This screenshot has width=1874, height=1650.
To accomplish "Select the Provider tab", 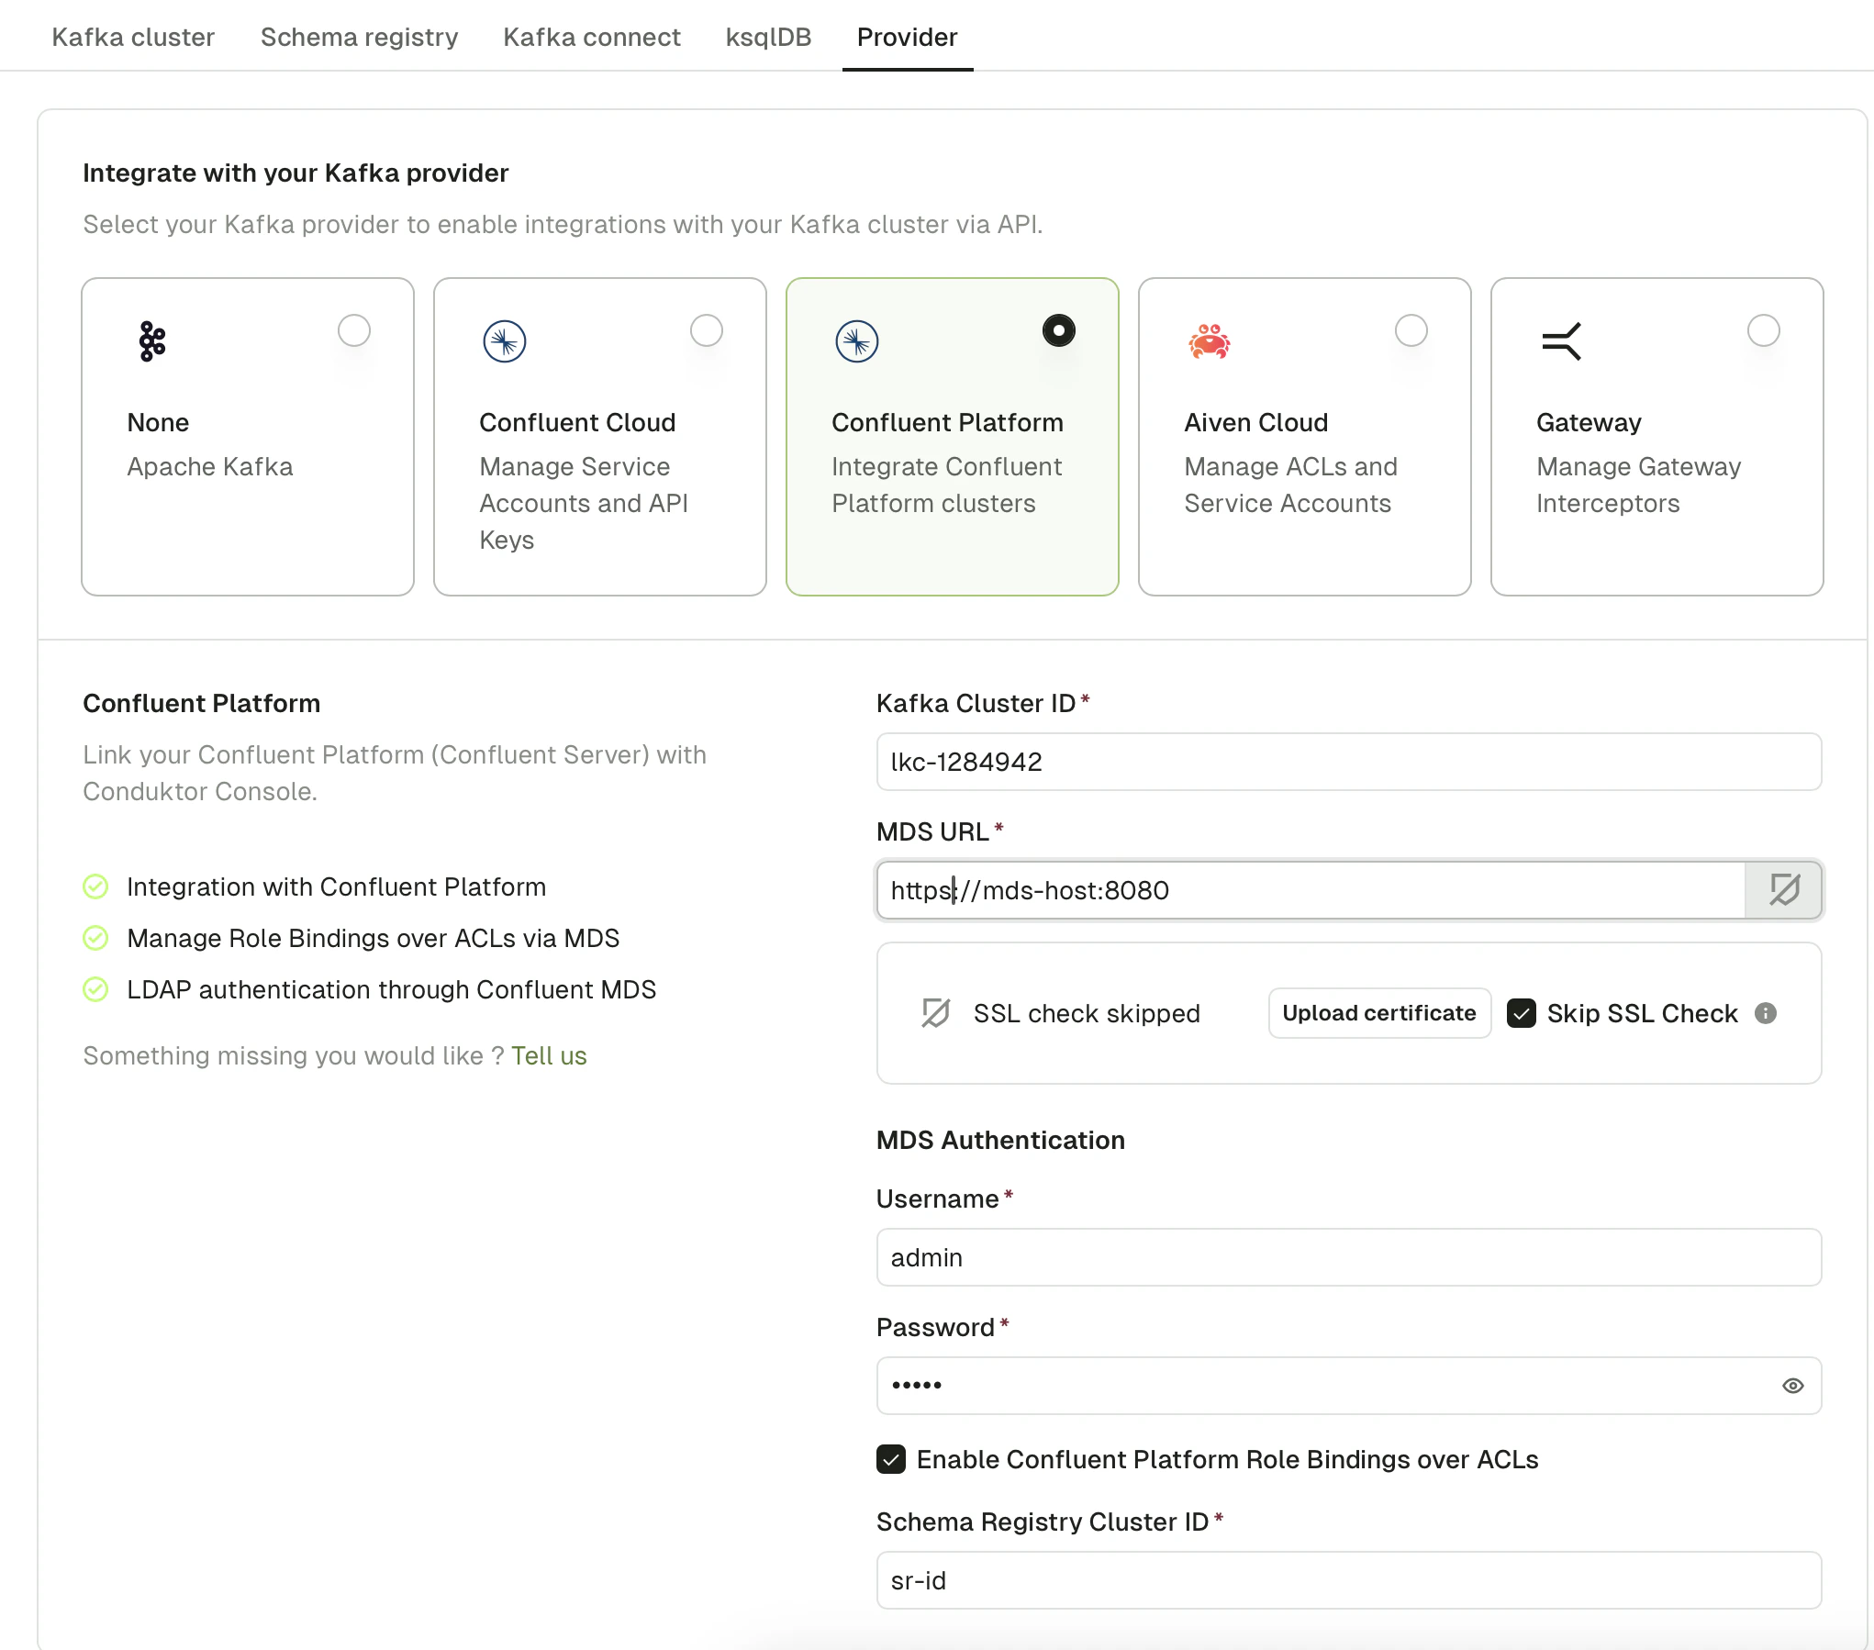I will click(x=907, y=37).
